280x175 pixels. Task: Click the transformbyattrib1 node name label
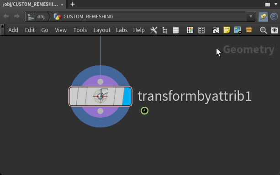point(195,97)
